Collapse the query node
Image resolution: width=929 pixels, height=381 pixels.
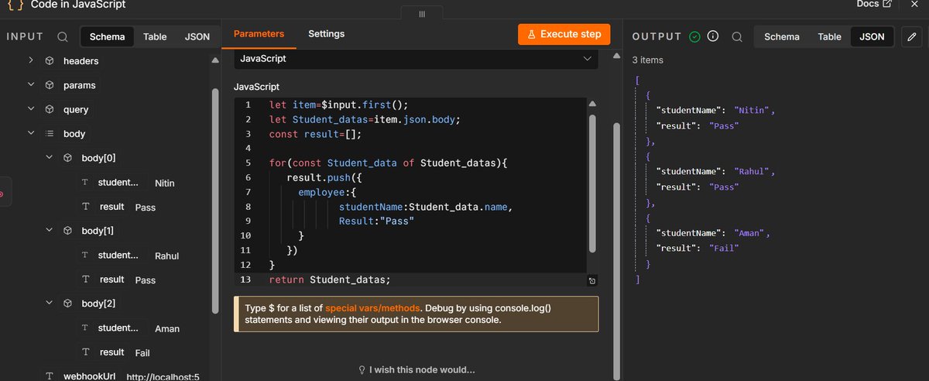(30, 109)
